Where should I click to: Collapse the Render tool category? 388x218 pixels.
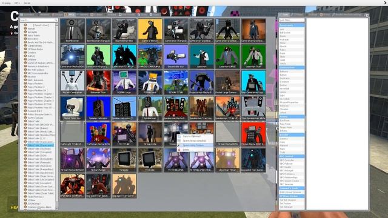292,134
